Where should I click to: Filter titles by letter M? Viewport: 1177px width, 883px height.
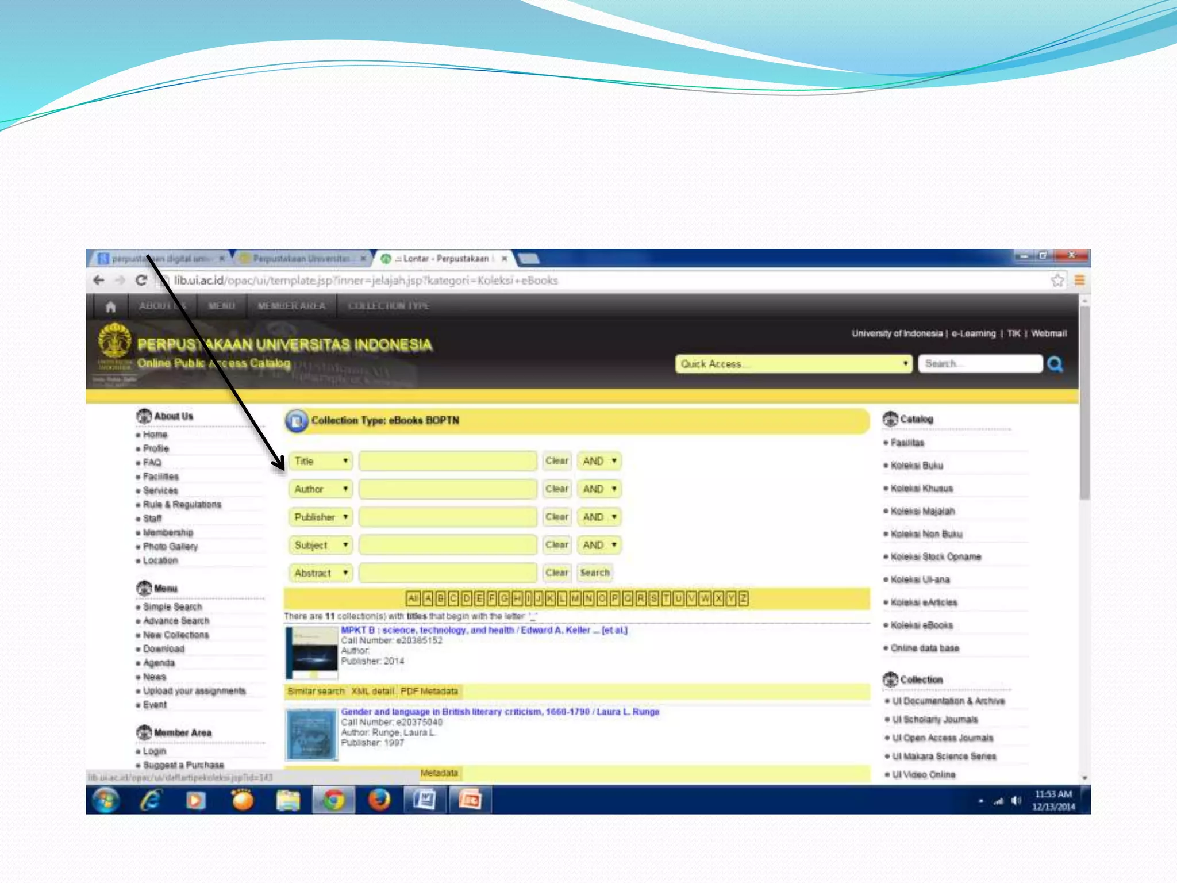pos(575,599)
